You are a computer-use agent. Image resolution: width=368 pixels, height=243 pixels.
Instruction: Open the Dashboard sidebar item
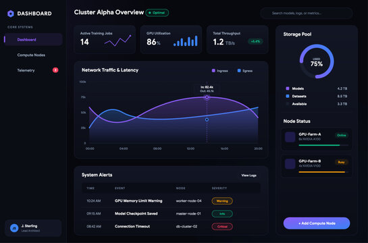(33, 39)
